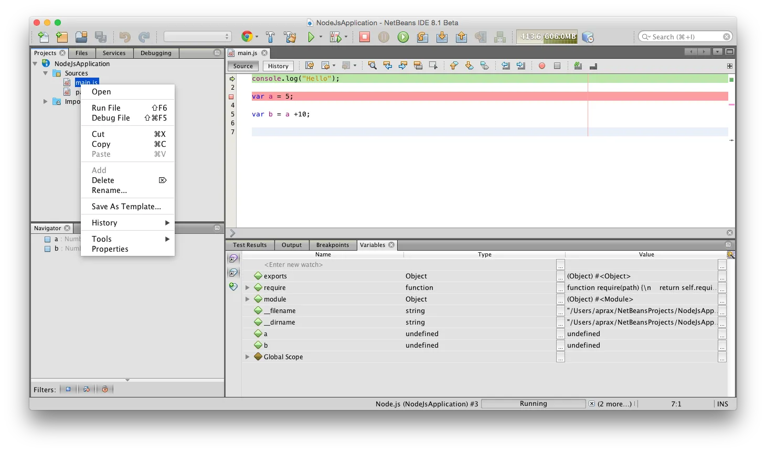
Task: Collapse the Sources folder node
Action: [46, 73]
